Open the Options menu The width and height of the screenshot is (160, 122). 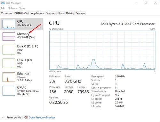12,8
